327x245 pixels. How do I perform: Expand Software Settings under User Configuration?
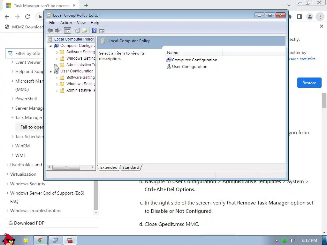point(57,78)
